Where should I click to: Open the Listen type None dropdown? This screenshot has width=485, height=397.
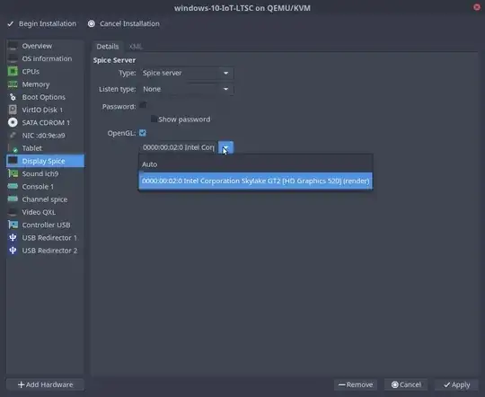(187, 89)
